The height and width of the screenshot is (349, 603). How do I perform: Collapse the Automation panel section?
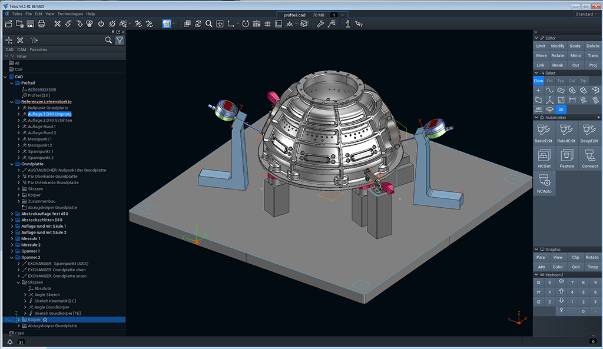click(x=536, y=118)
